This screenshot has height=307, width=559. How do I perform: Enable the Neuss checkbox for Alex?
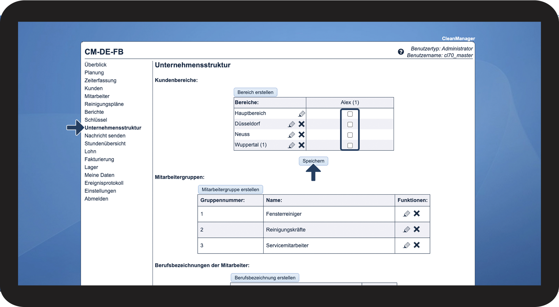coord(350,135)
